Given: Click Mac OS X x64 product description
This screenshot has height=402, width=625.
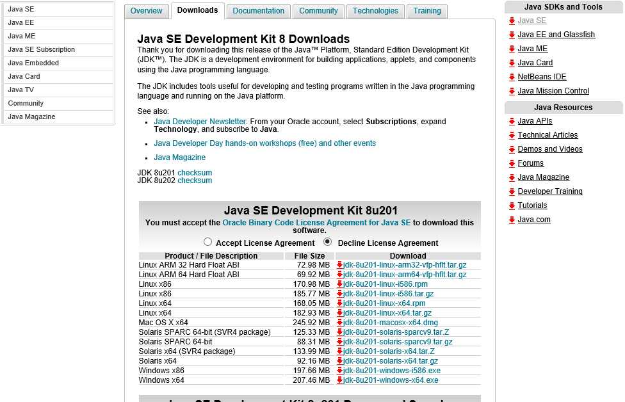Looking at the screenshot, I should point(163,323).
